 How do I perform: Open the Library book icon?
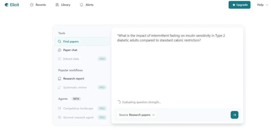click(57, 5)
